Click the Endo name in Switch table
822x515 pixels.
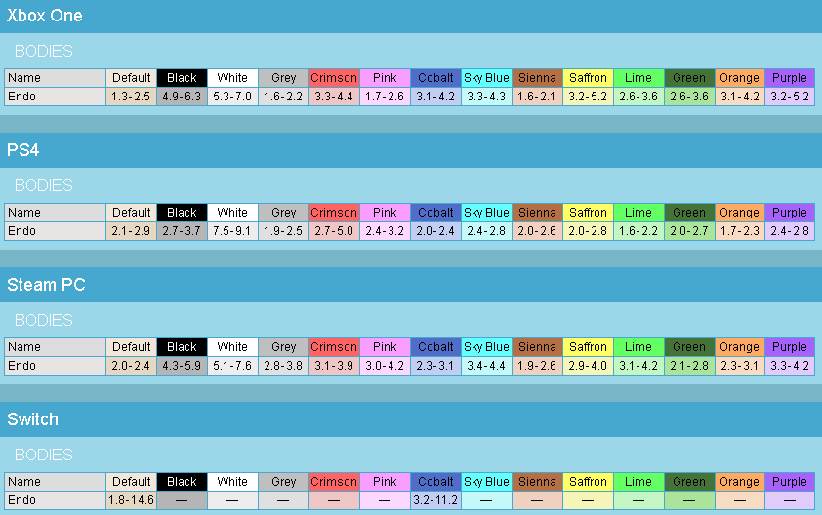55,500
